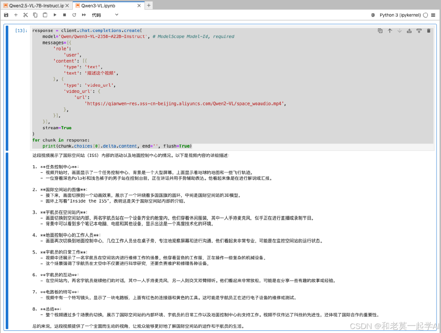Copy the cell using copy icon
This screenshot has width=441, height=333.
click(35, 15)
